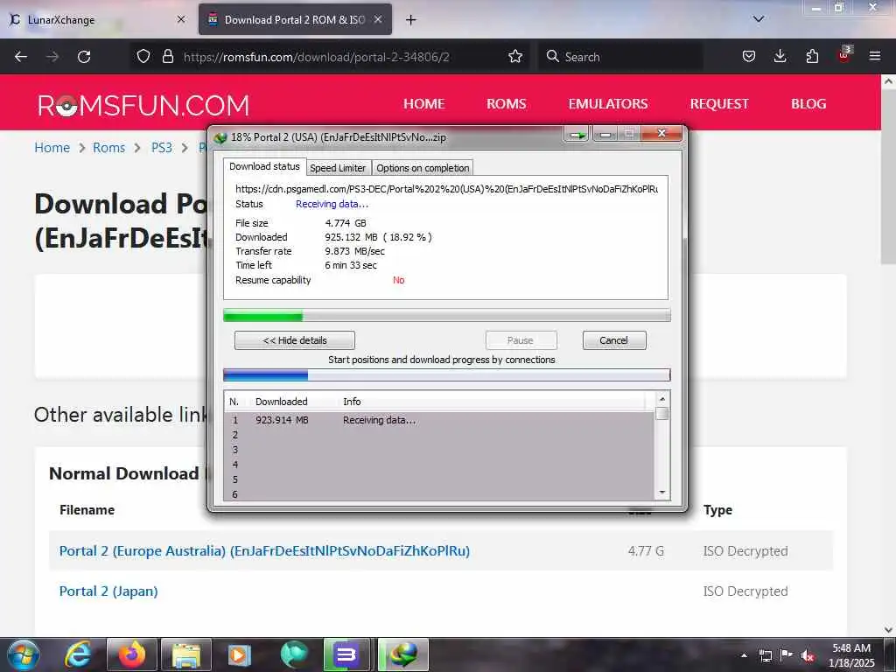
Task: Open a new browser tab
Action: pyautogui.click(x=411, y=20)
